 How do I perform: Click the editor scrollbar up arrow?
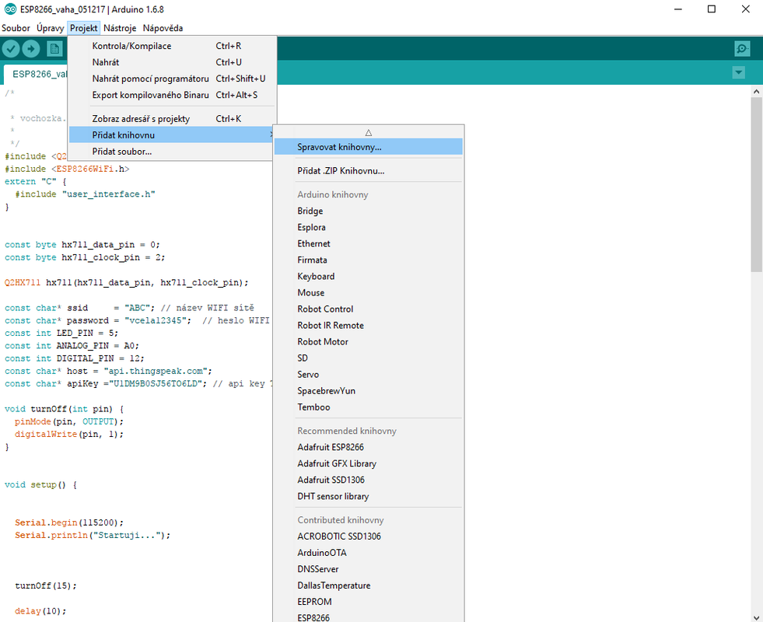[756, 91]
